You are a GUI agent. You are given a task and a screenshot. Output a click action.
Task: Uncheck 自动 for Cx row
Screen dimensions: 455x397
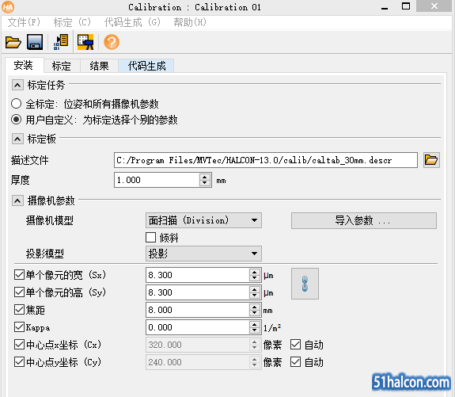(x=295, y=345)
